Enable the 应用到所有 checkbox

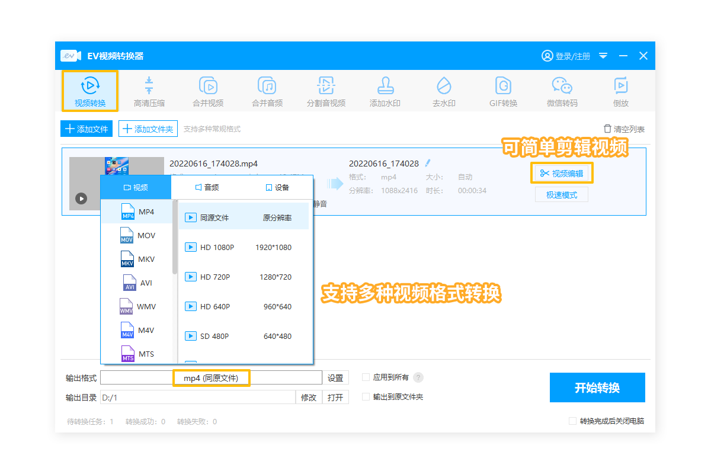(366, 377)
